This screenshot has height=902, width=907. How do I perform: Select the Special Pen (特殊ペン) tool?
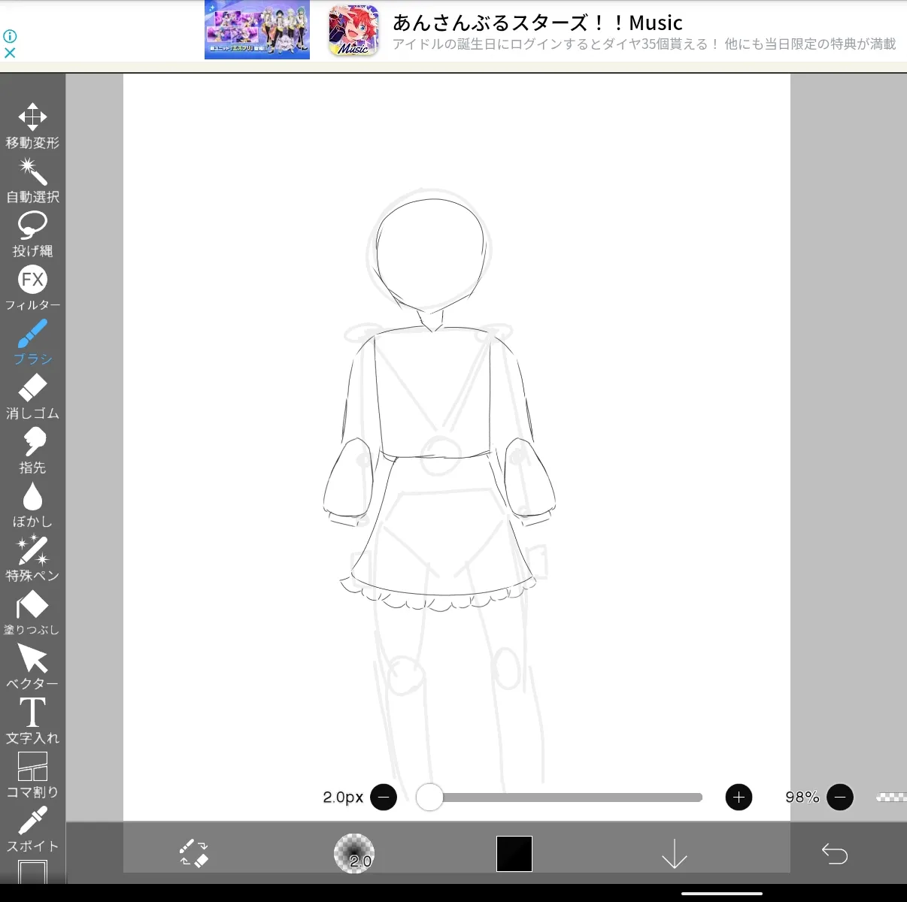(32, 559)
